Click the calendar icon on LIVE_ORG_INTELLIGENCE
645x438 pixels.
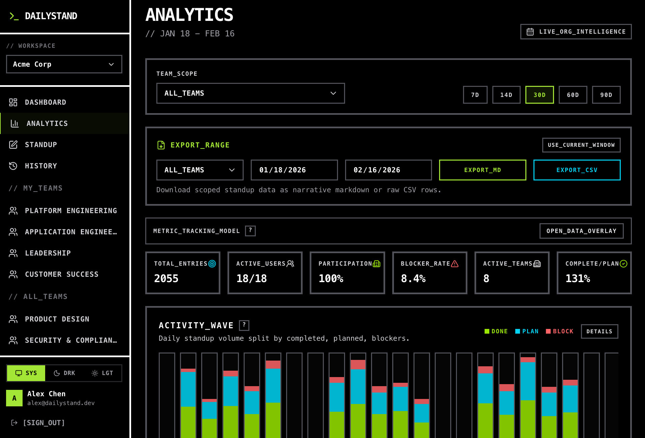pyautogui.click(x=531, y=31)
